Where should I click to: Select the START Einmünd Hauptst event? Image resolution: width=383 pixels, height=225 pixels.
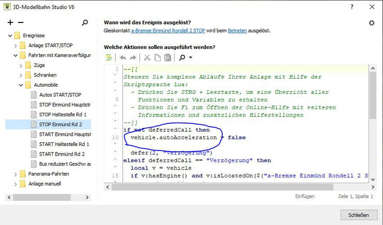coord(65,134)
